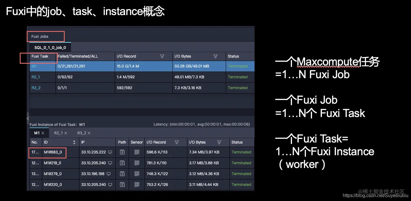Switch to the R2_1 instance tab

pyautogui.click(x=58, y=133)
